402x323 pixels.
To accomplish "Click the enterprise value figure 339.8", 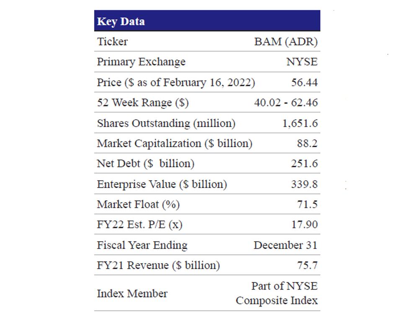I will (x=304, y=184).
